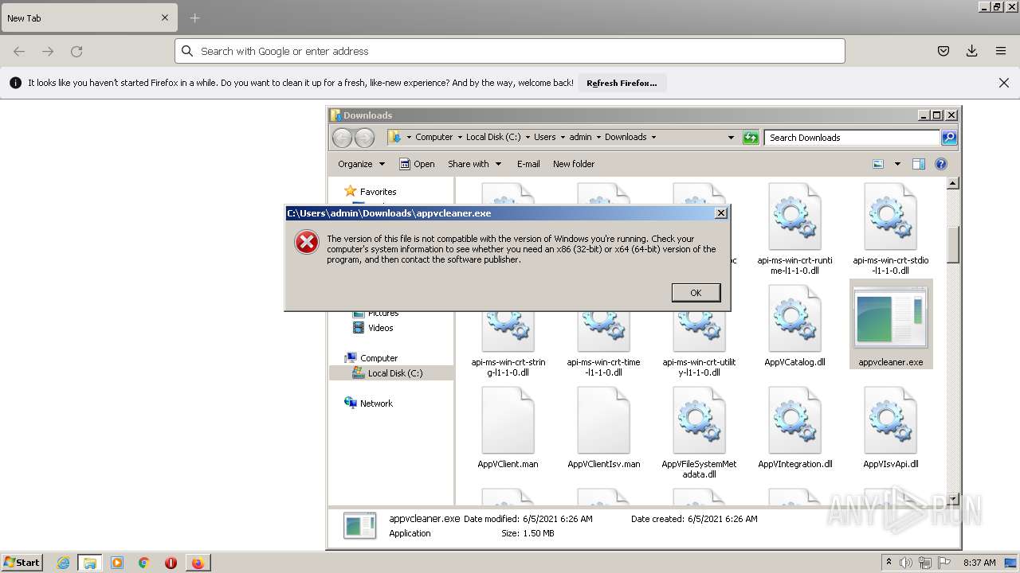Click the Search Downloads field

coord(852,138)
